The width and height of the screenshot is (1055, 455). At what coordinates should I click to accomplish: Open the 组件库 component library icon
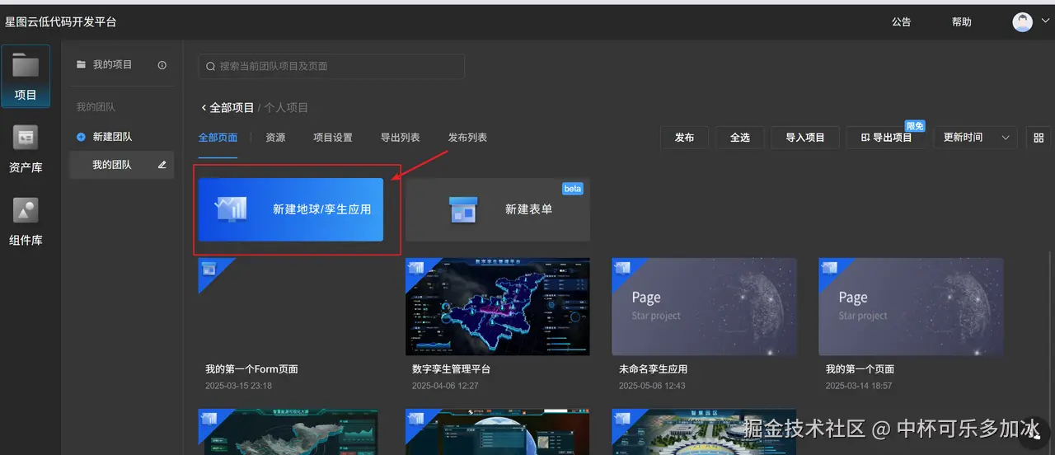click(26, 210)
